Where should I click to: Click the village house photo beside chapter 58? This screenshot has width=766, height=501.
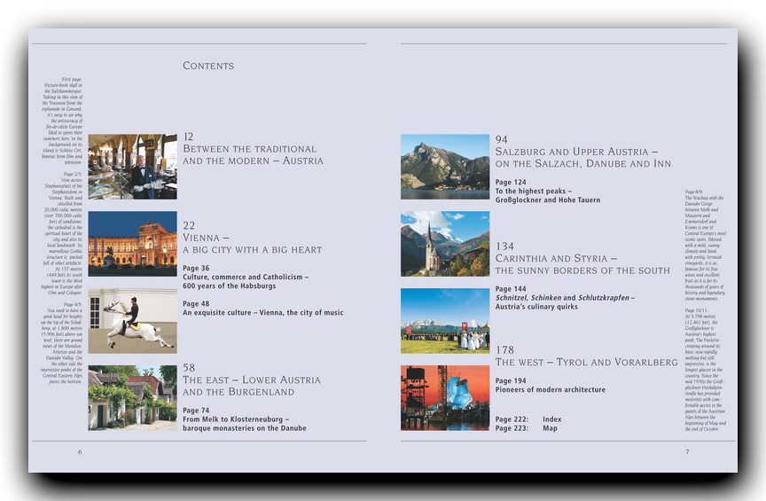(132, 398)
